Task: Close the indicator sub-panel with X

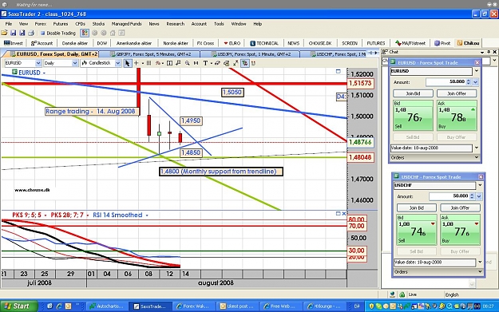Action: 343,214
